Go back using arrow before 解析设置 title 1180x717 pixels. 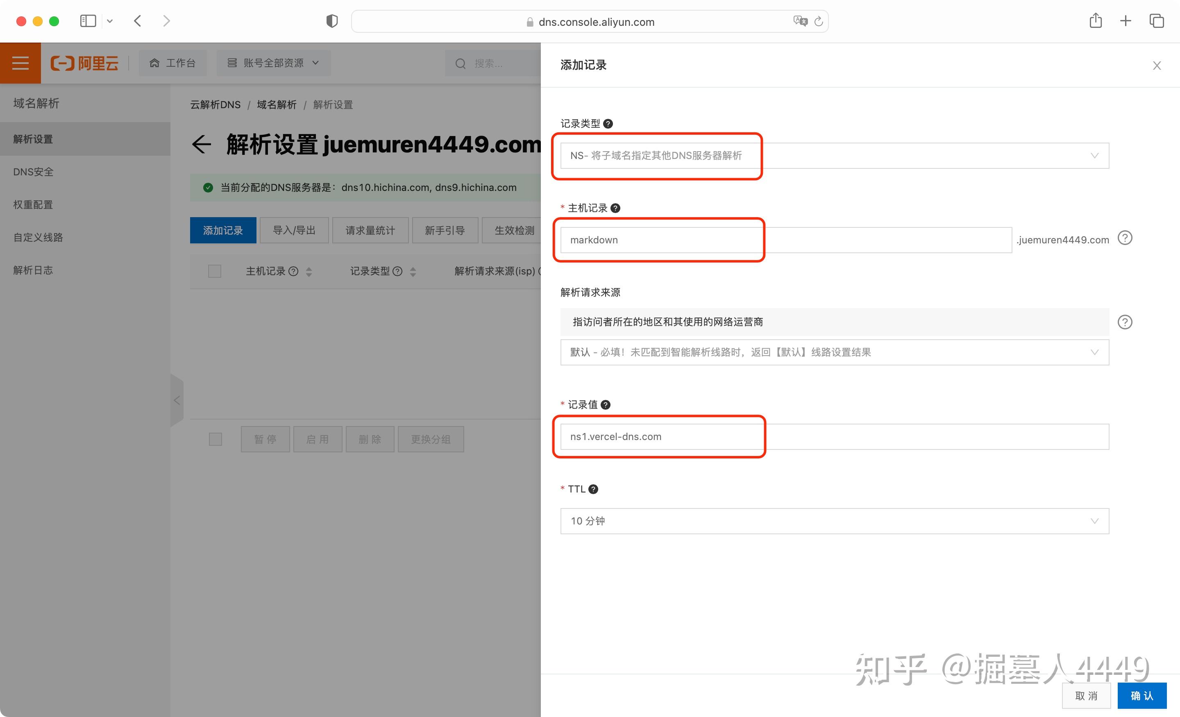click(x=201, y=144)
